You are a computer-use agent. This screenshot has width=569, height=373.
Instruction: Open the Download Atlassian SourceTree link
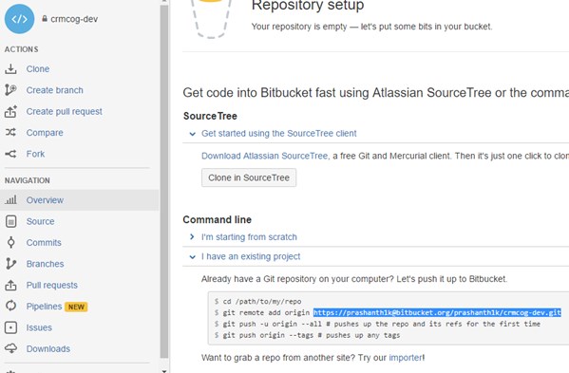pos(264,156)
